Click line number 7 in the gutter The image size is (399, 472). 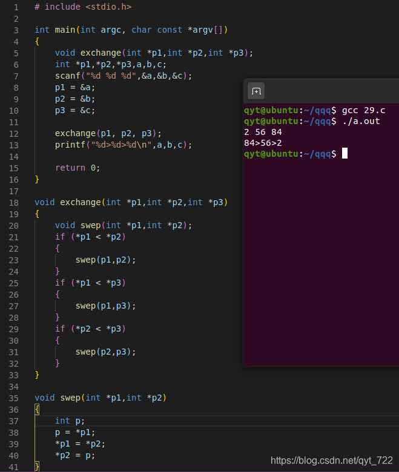[x=16, y=76]
